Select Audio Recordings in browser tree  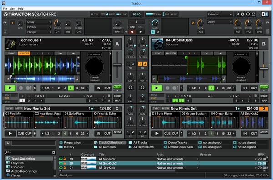24,171
